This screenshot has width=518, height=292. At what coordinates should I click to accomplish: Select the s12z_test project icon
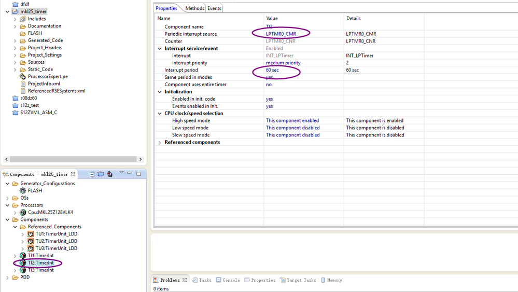click(x=15, y=105)
